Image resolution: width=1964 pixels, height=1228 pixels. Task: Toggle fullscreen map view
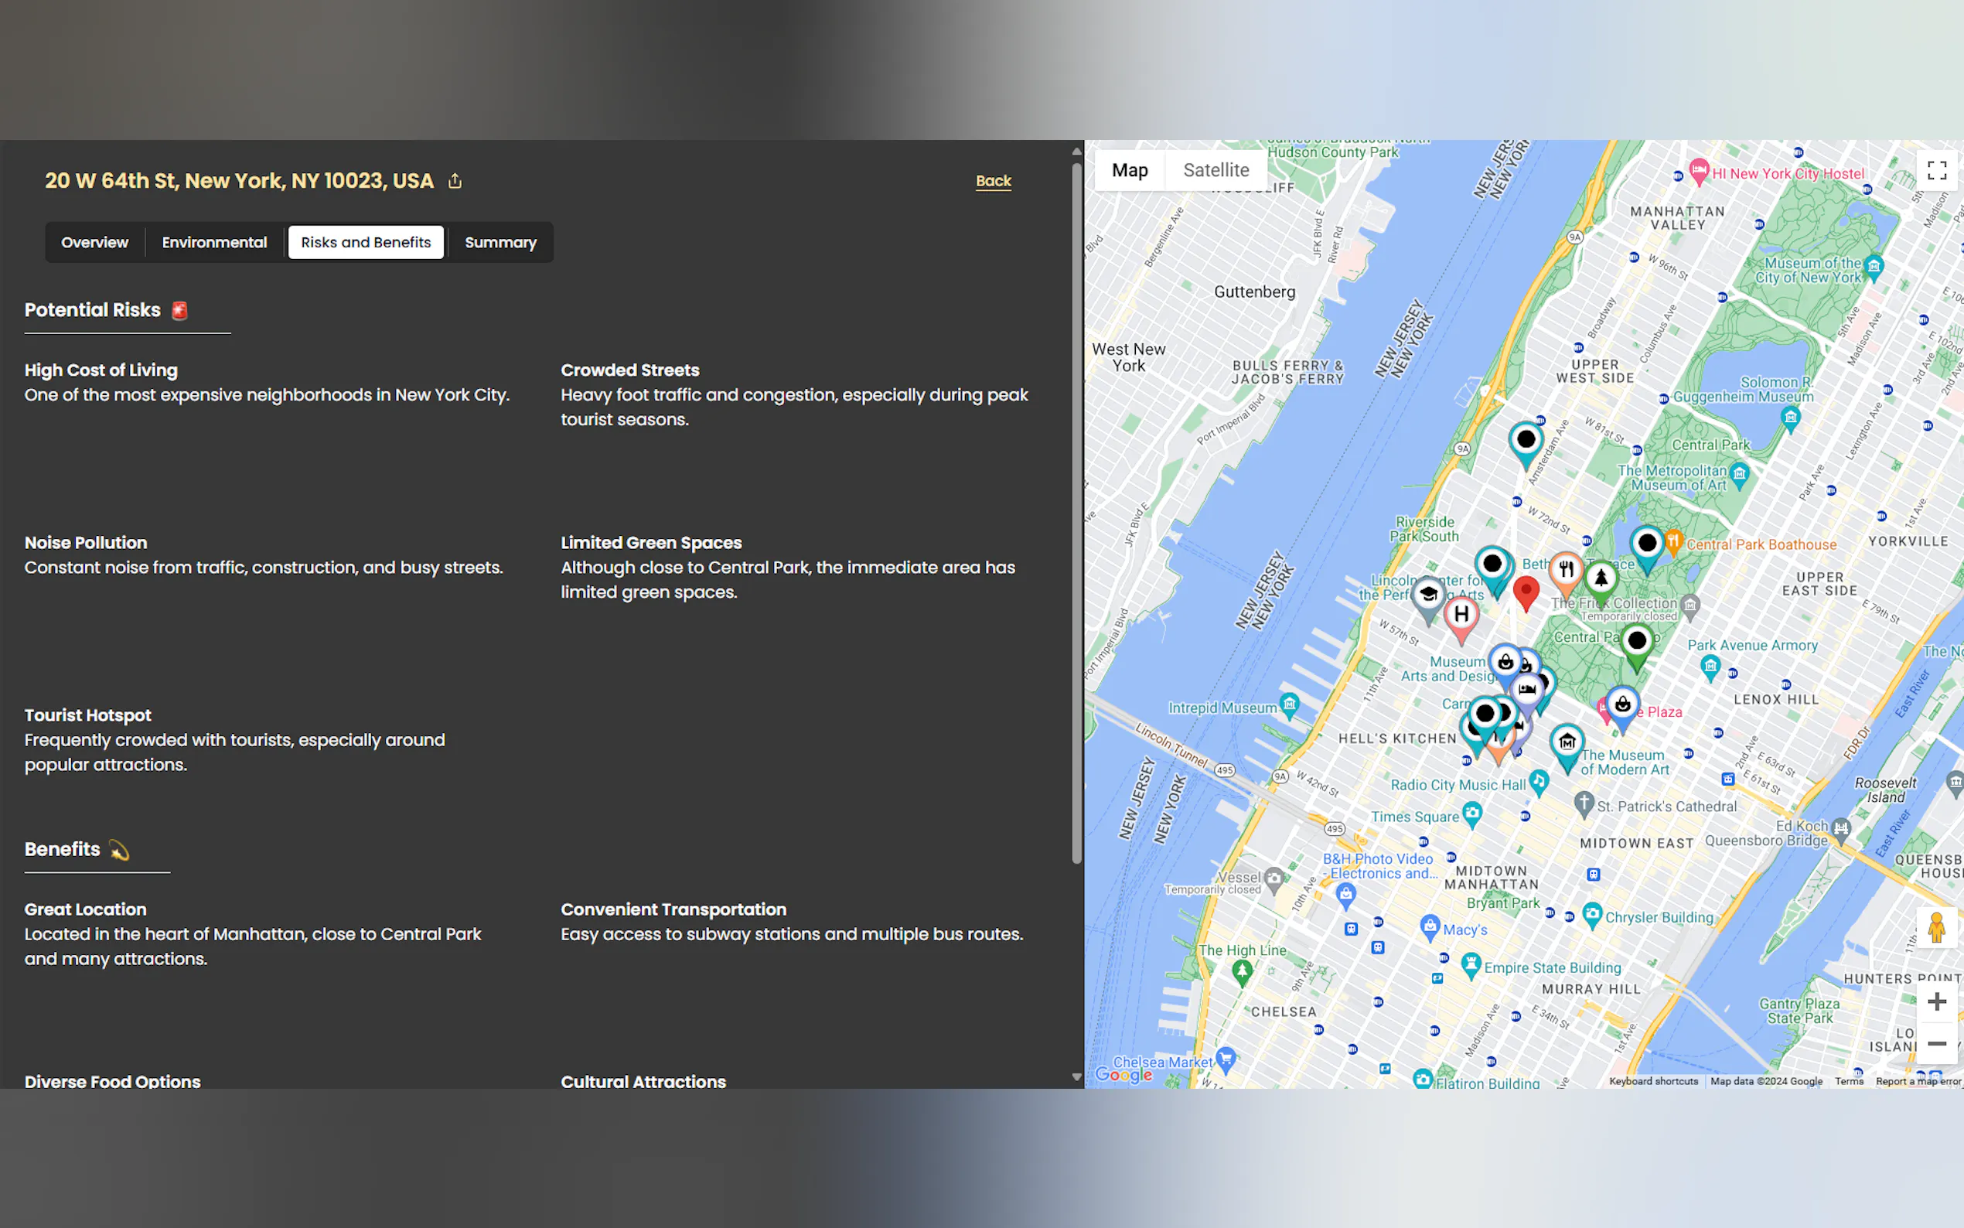coord(1936,170)
